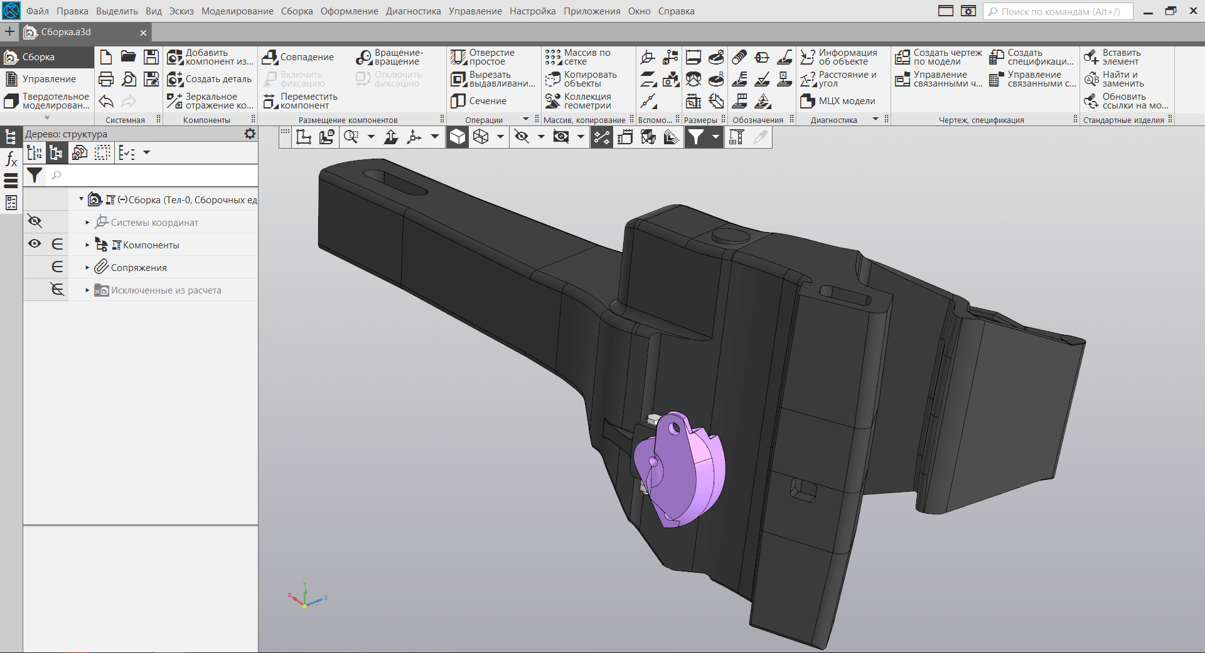The width and height of the screenshot is (1205, 653).
Task: Select the Coincidence mate (Совпадение) tool
Action: click(298, 57)
